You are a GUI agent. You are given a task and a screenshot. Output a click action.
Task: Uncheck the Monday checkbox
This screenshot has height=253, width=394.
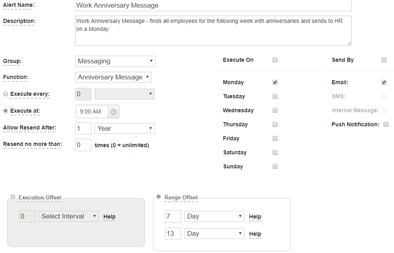click(x=275, y=82)
